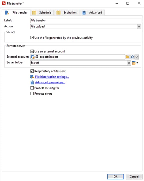144x181 pixels.
Task: Open the Schedule tab
Action: click(x=42, y=12)
